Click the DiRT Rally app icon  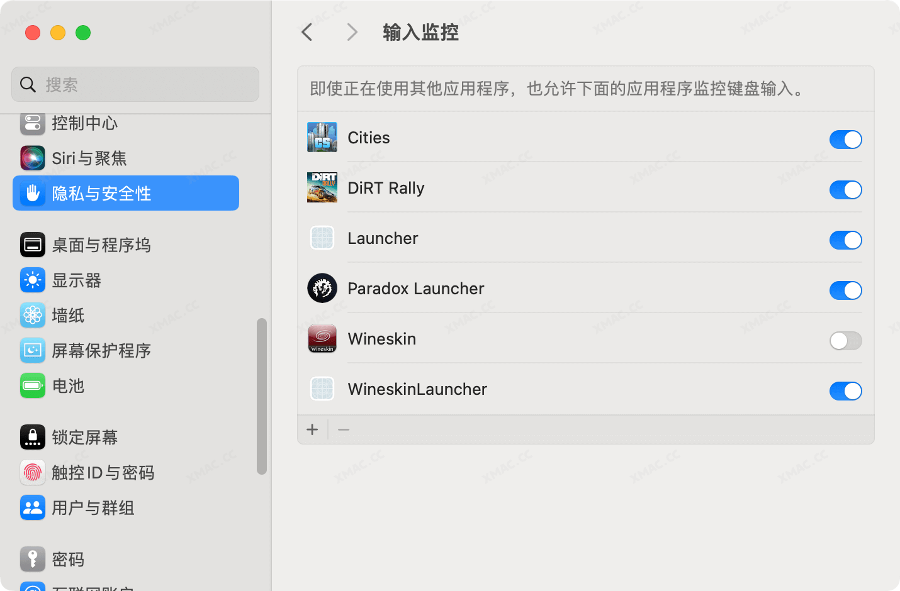322,188
